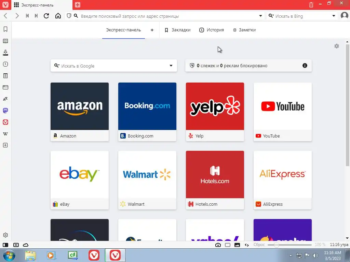Open search engine selector in Google field
This screenshot has width=350, height=262.
57,65
